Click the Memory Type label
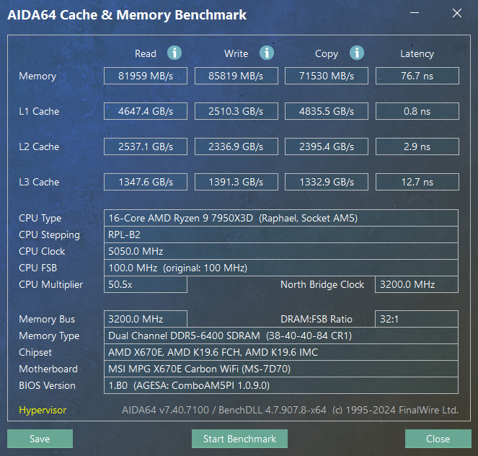The width and height of the screenshot is (478, 456). click(49, 336)
